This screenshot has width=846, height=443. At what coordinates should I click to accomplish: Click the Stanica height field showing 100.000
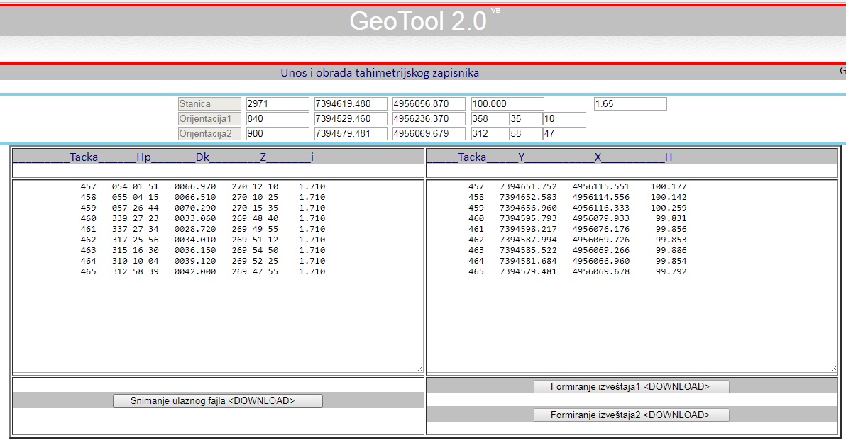(507, 104)
